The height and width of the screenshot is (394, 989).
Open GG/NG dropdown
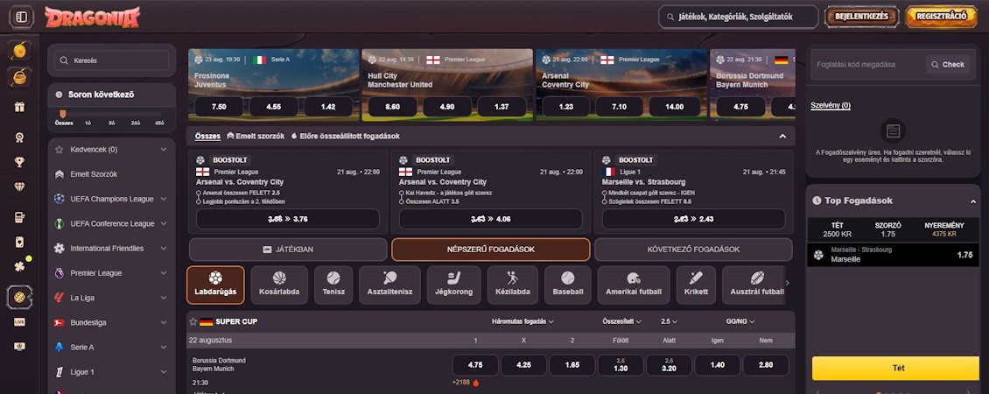(x=740, y=321)
